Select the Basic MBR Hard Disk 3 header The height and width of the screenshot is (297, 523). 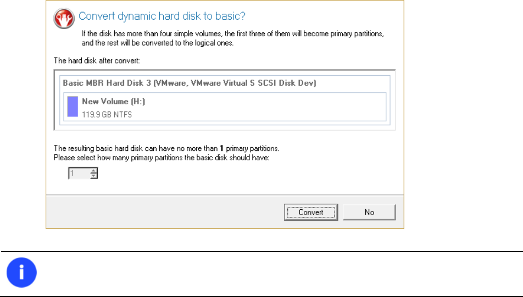pyautogui.click(x=190, y=83)
